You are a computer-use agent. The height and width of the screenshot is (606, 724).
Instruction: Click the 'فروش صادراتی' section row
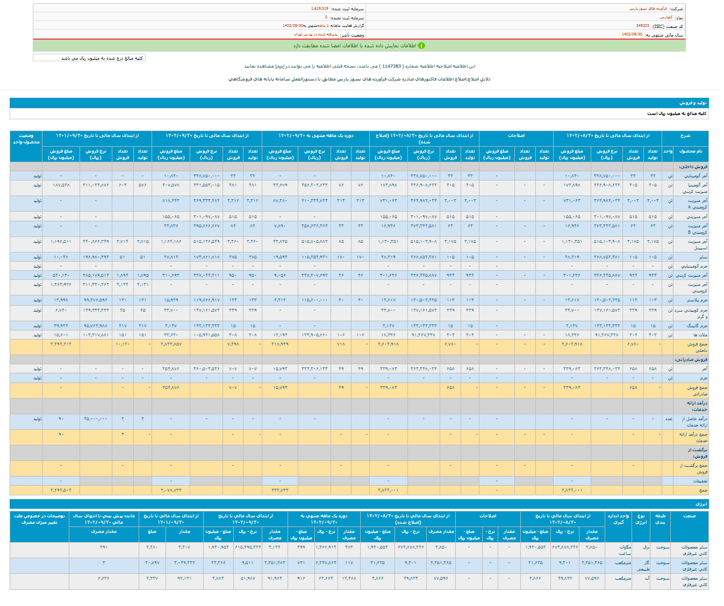pos(690,359)
